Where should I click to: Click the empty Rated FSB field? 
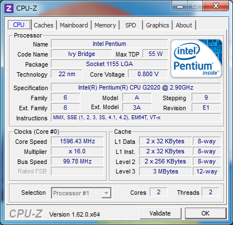(77, 171)
